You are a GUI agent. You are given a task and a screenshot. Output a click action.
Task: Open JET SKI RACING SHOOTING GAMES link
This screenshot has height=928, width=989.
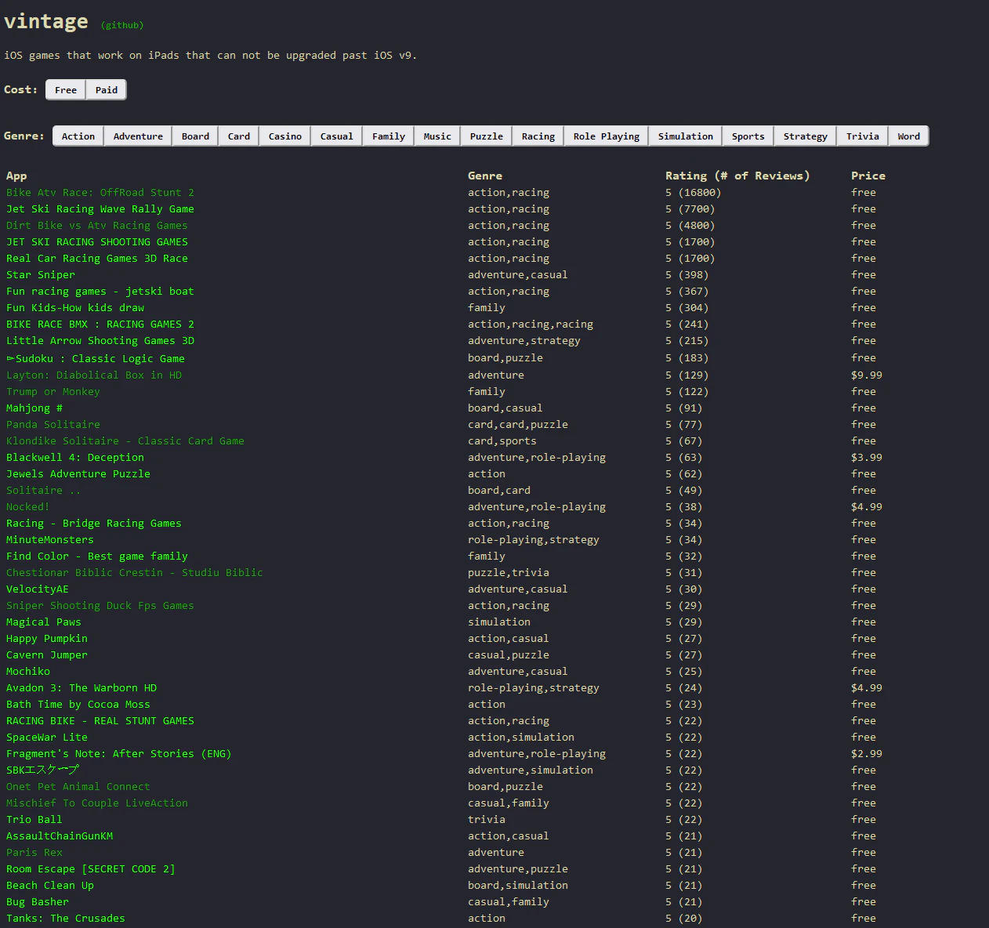(97, 242)
